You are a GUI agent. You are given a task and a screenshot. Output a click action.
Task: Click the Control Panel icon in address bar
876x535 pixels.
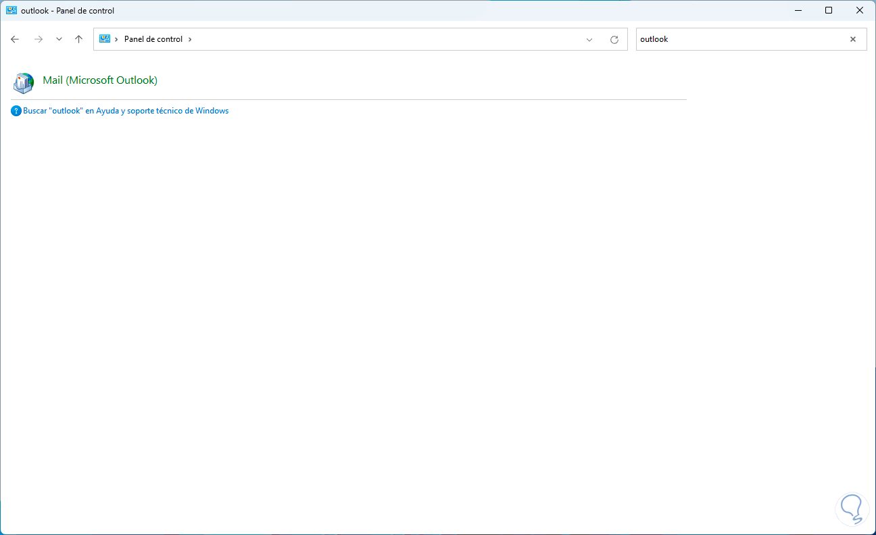coord(105,39)
